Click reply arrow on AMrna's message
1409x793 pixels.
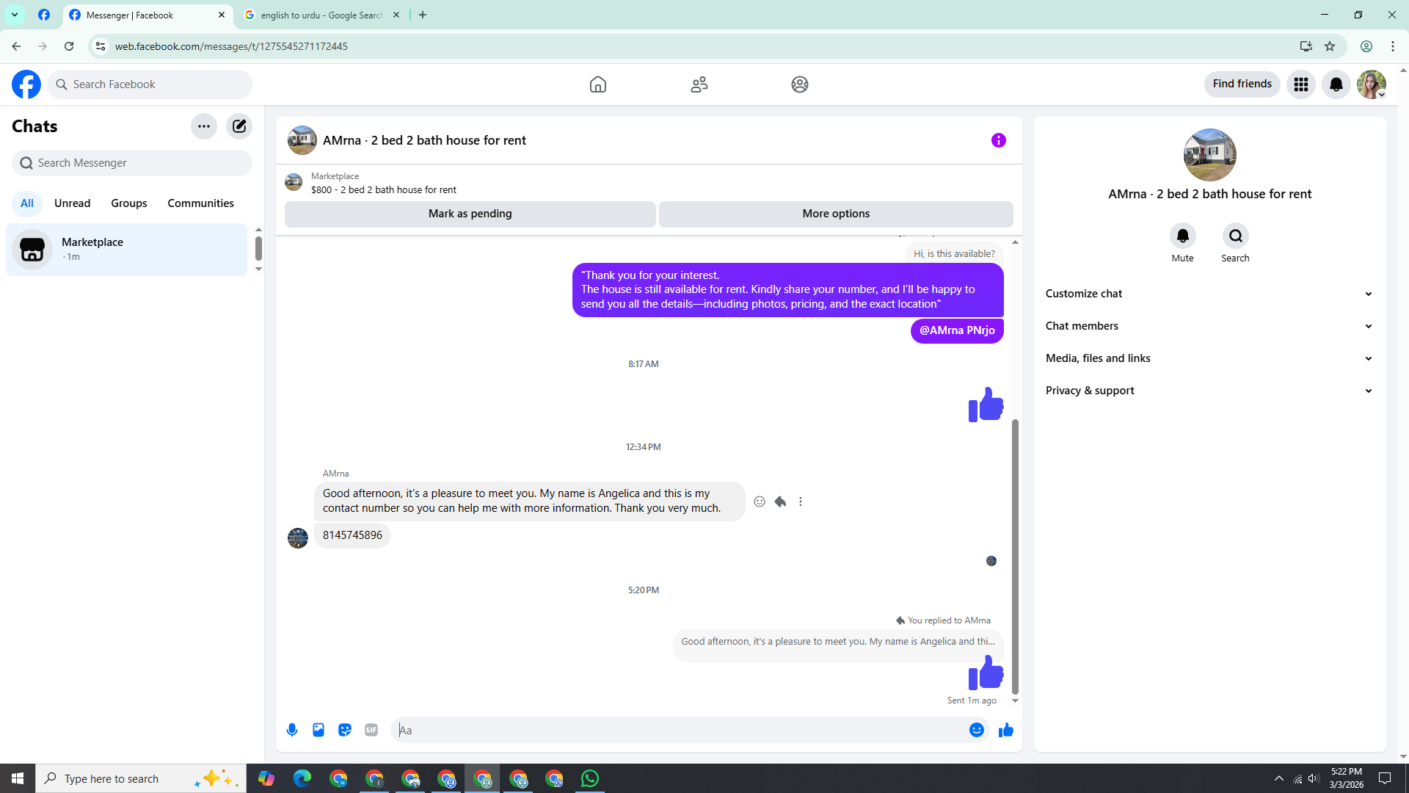tap(780, 501)
